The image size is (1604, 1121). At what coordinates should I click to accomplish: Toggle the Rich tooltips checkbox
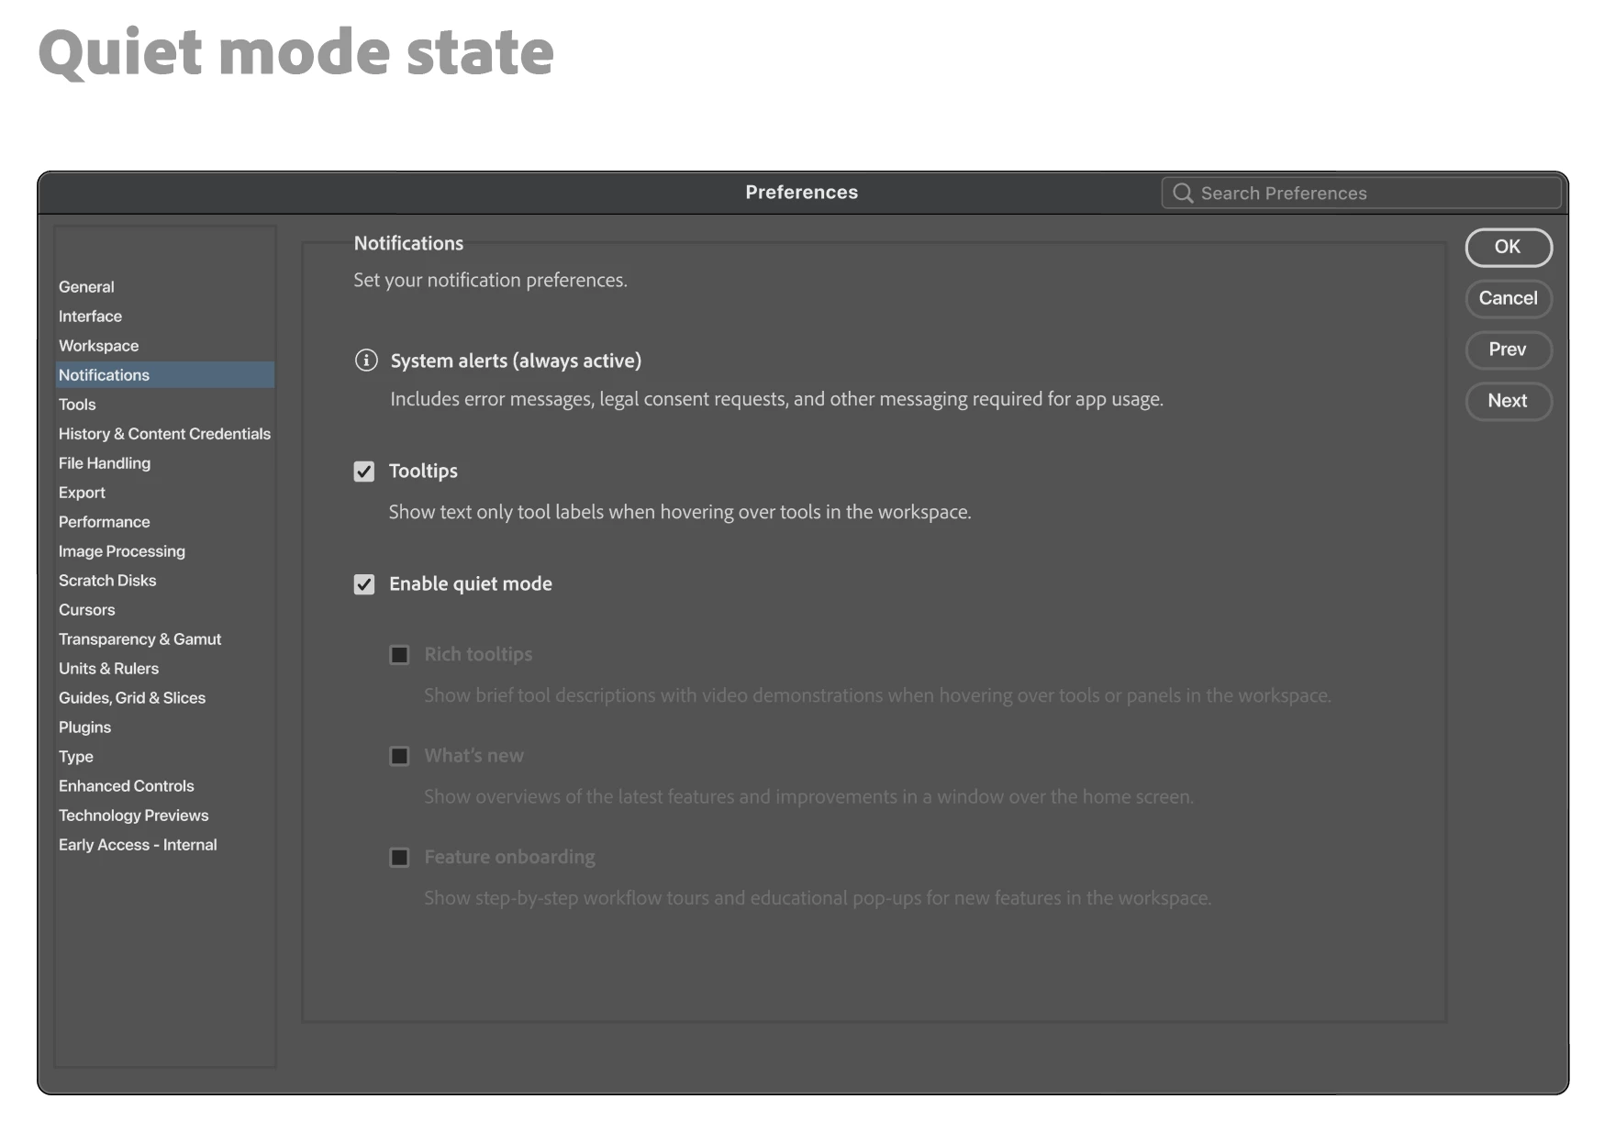[x=399, y=655]
